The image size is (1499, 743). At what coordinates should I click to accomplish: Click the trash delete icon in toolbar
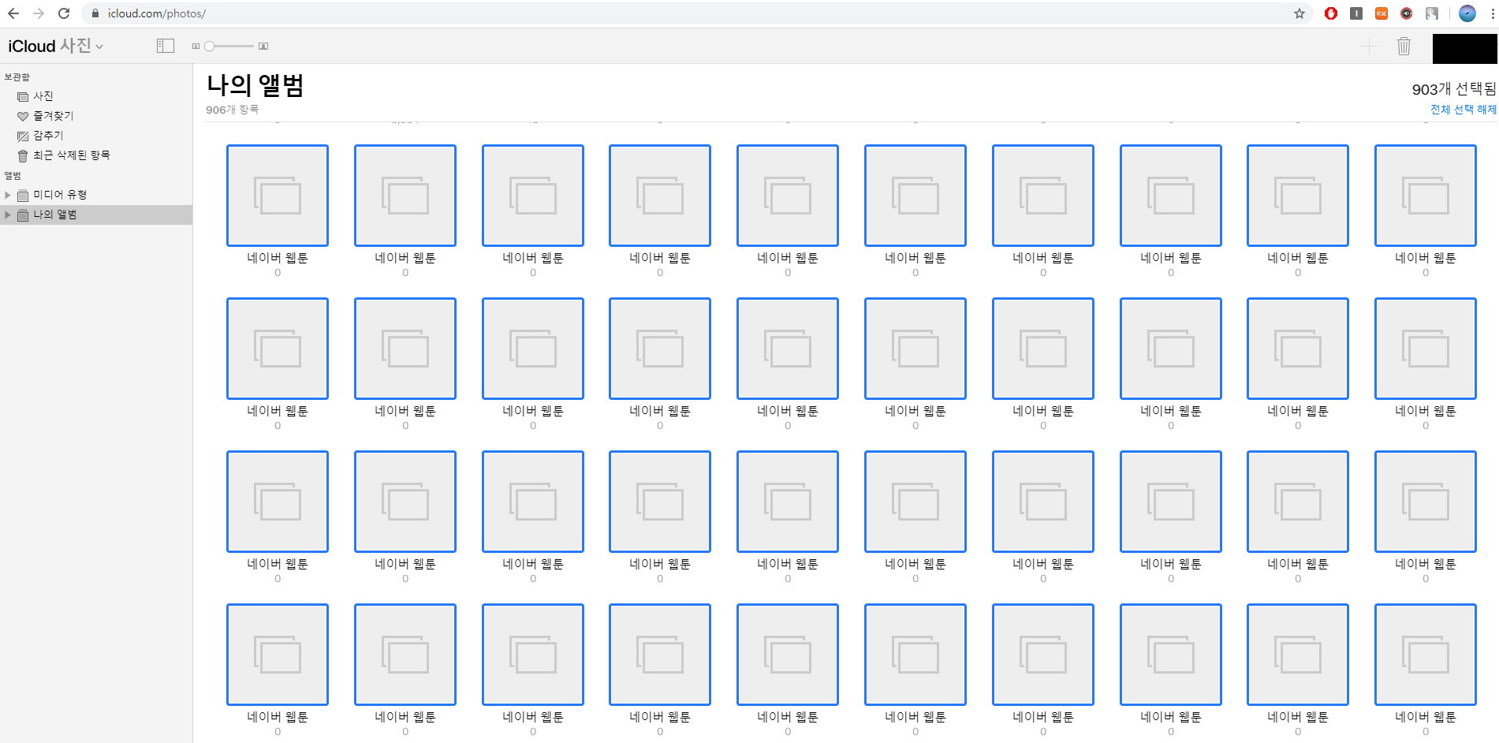pos(1404,47)
